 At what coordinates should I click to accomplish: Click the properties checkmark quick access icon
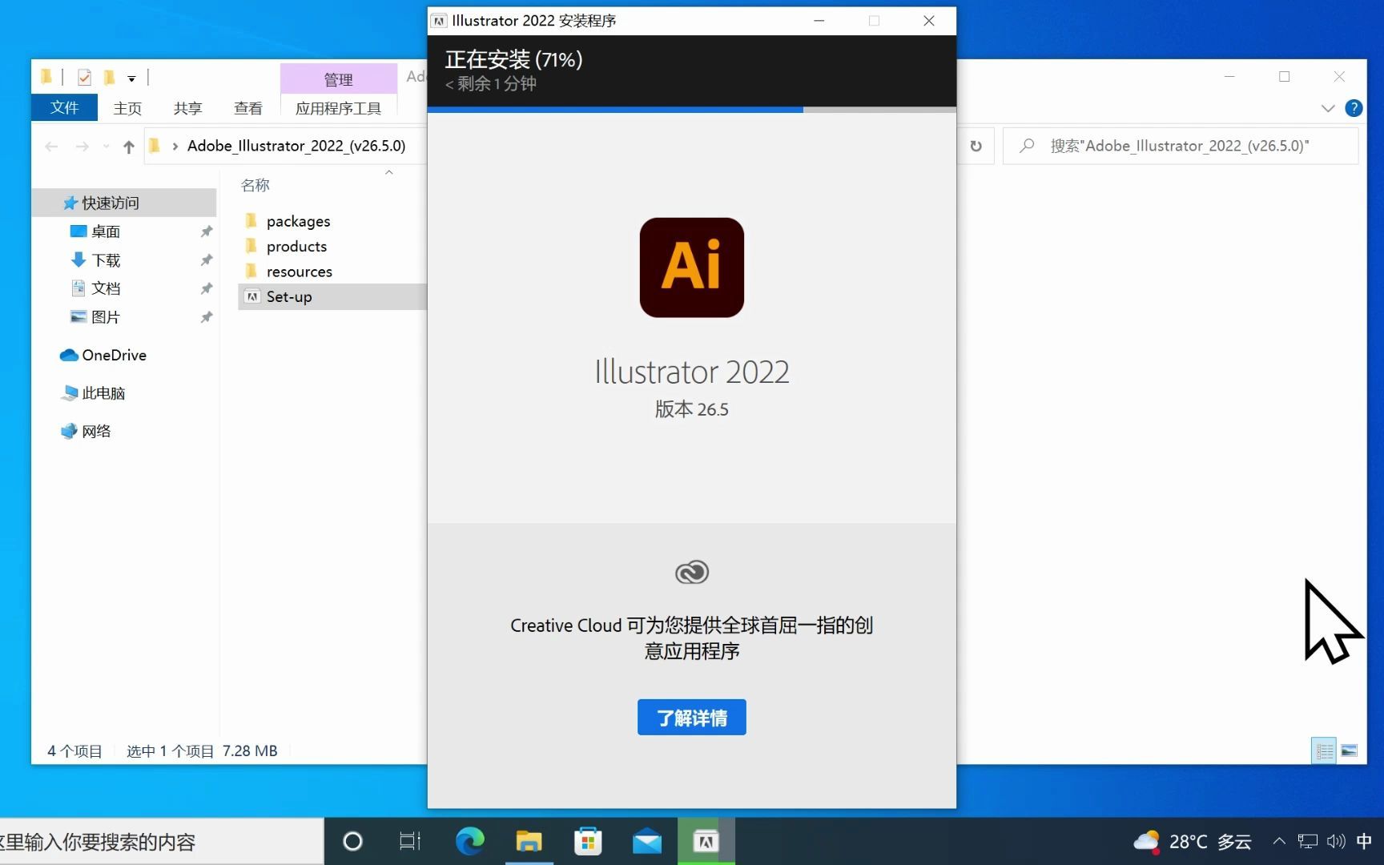(x=84, y=77)
